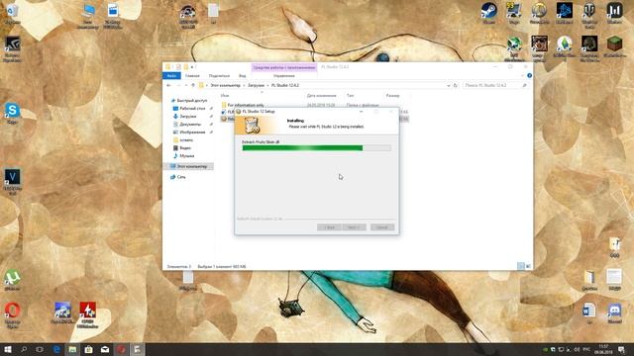Click the installer green progress bar
634x356 pixels.
click(x=317, y=148)
